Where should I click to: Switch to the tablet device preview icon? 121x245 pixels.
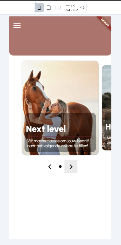point(49,8)
